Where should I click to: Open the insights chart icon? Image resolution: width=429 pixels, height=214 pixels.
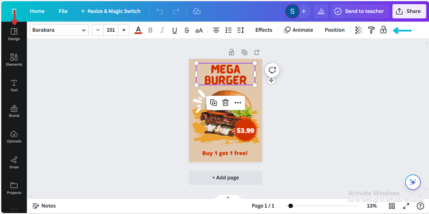[321, 11]
